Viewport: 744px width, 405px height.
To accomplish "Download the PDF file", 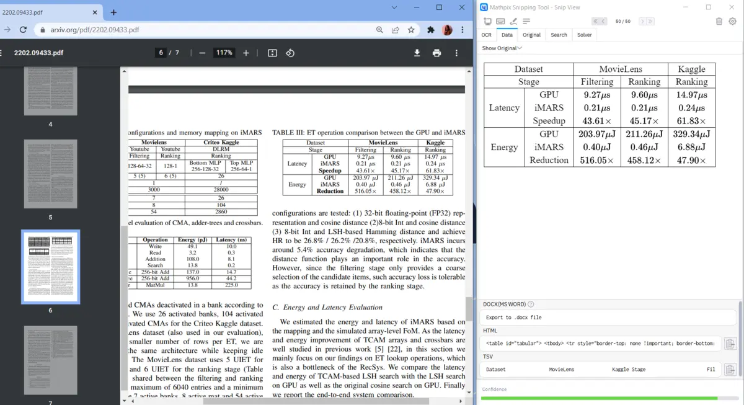I will pyautogui.click(x=417, y=53).
